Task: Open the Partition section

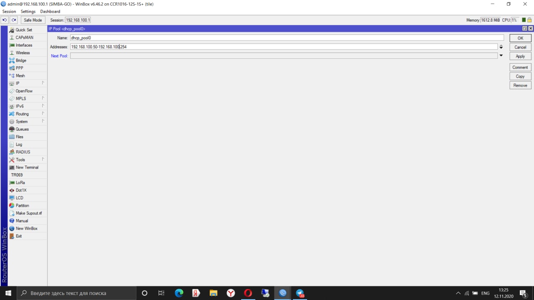Action: 28,205
